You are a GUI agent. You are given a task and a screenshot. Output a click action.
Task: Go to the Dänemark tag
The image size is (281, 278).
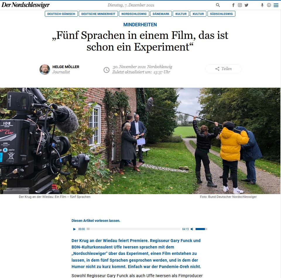pos(161,14)
